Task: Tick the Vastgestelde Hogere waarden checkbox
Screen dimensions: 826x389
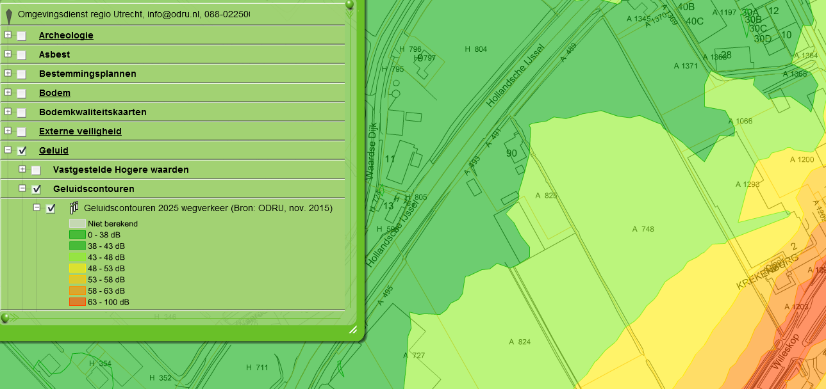Action: [x=37, y=170]
